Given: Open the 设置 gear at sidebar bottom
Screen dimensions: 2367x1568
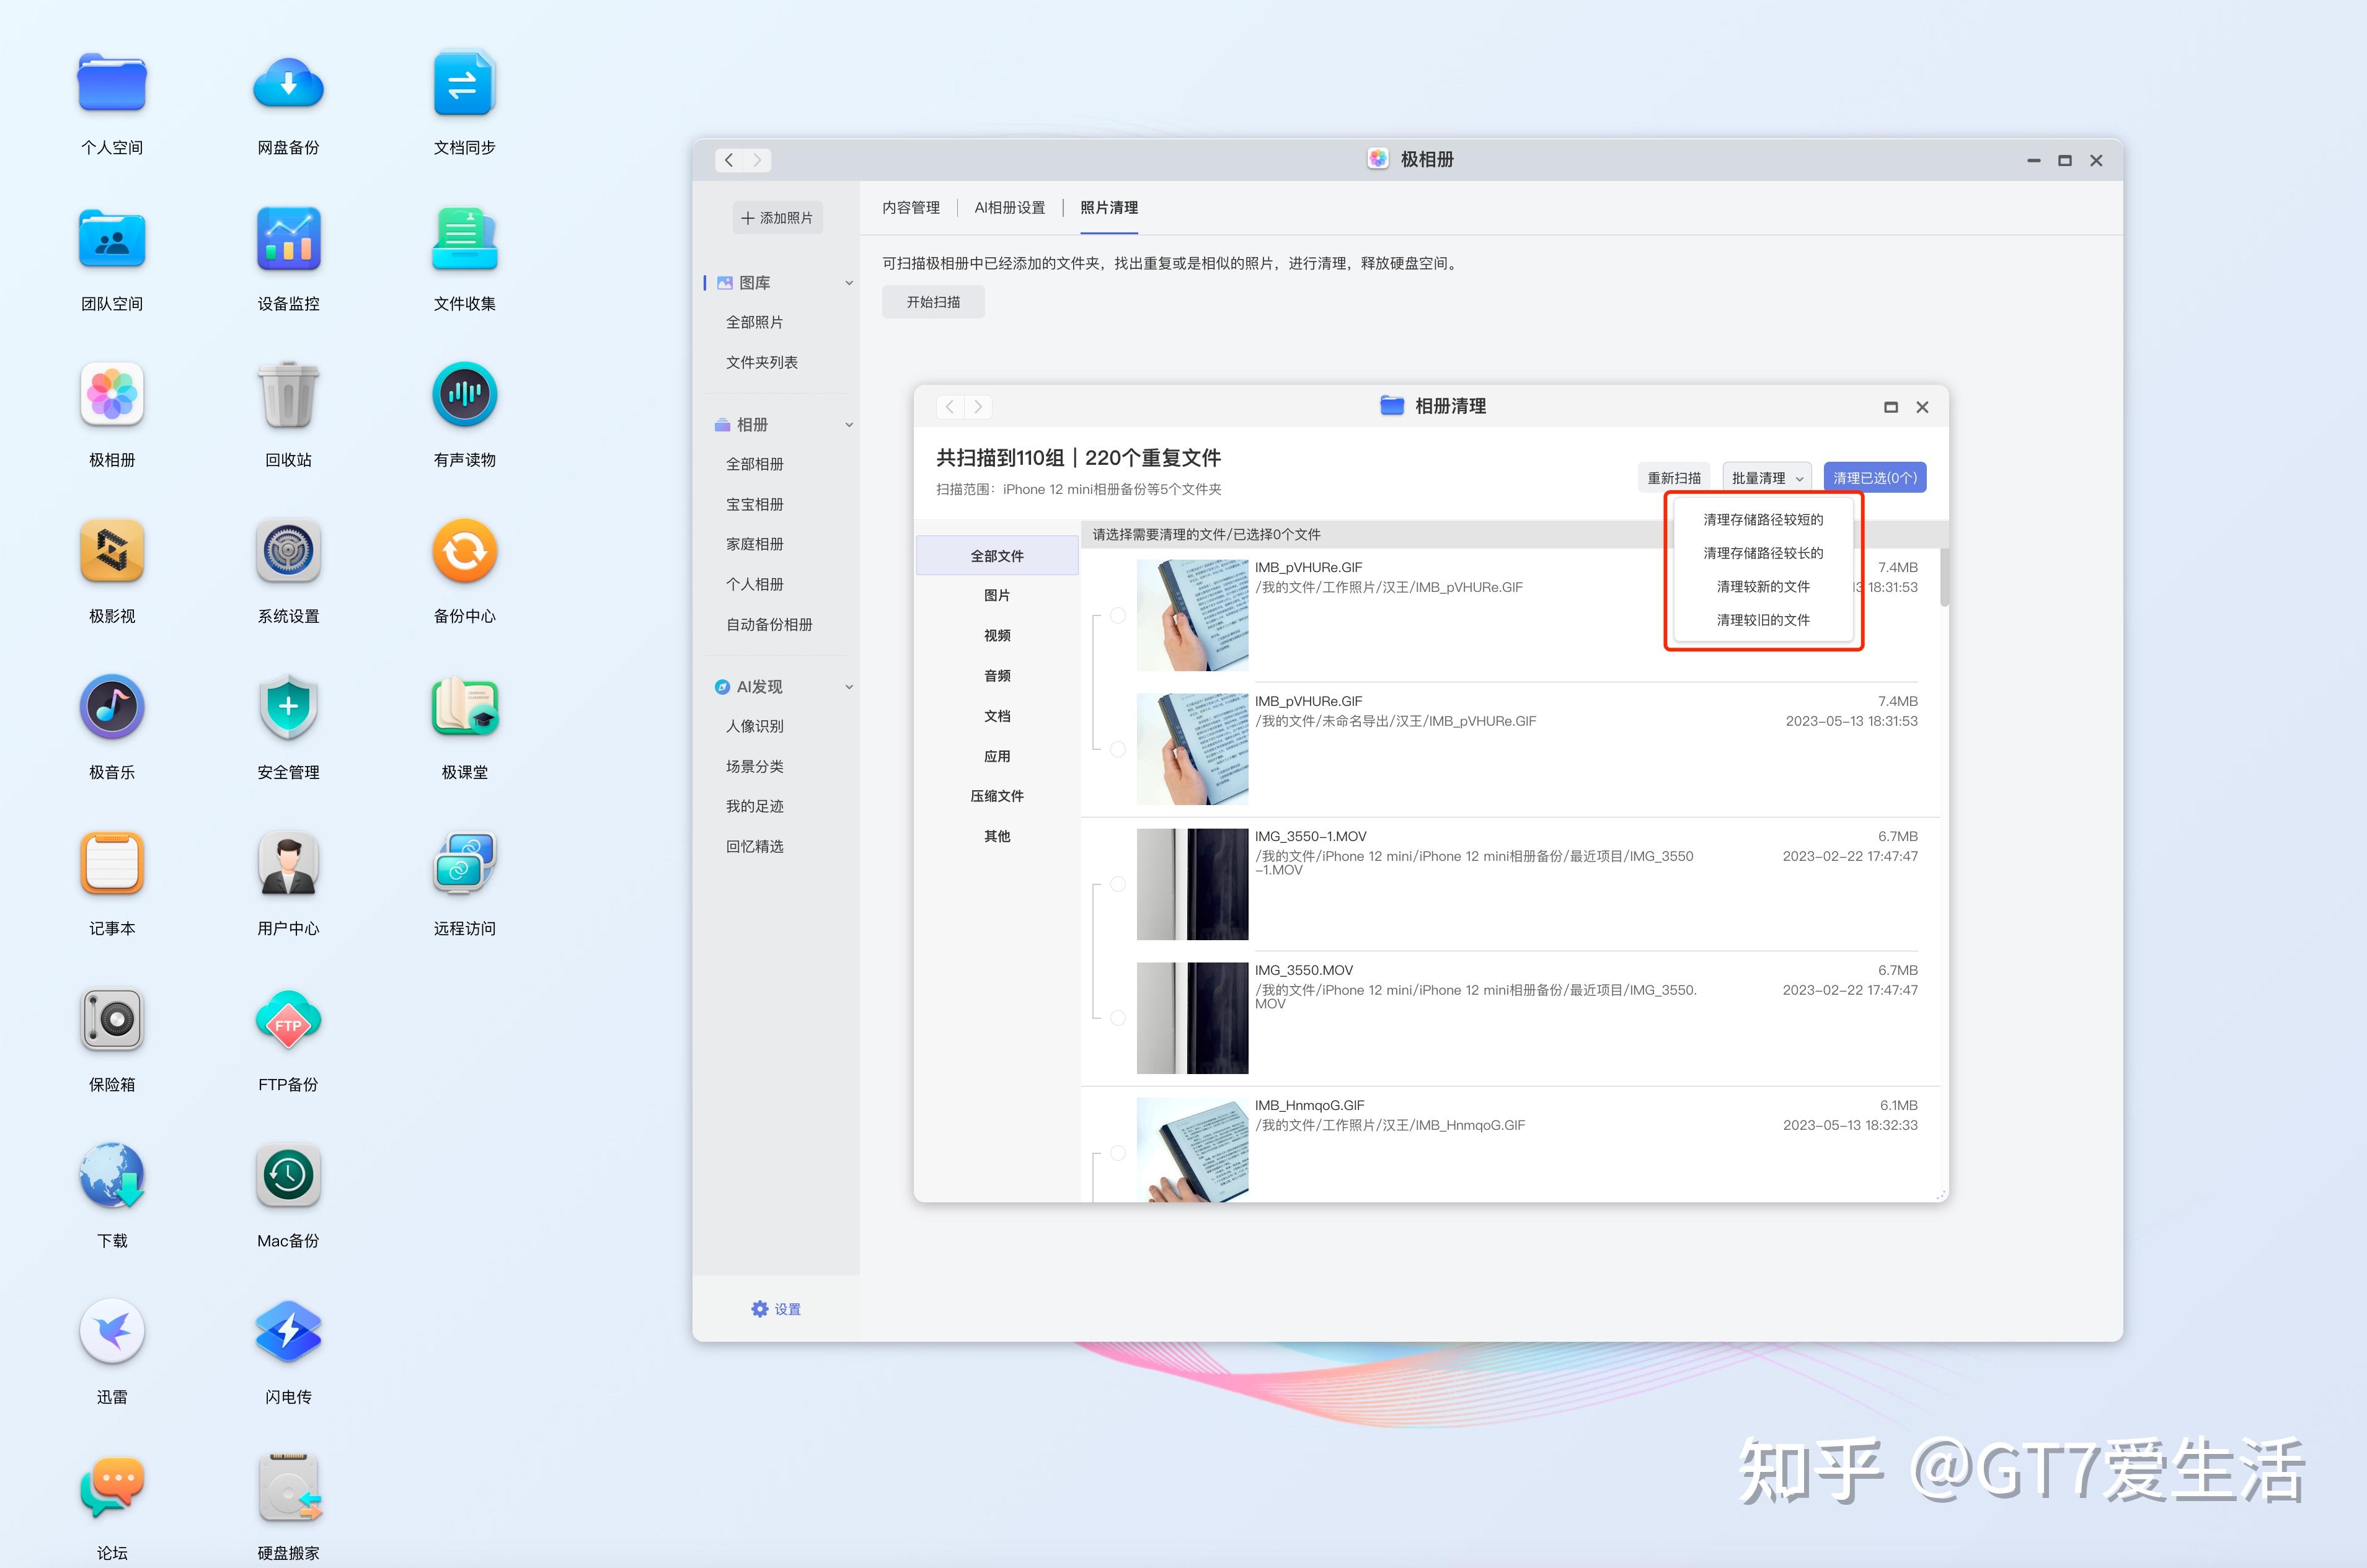Looking at the screenshot, I should coord(775,1308).
